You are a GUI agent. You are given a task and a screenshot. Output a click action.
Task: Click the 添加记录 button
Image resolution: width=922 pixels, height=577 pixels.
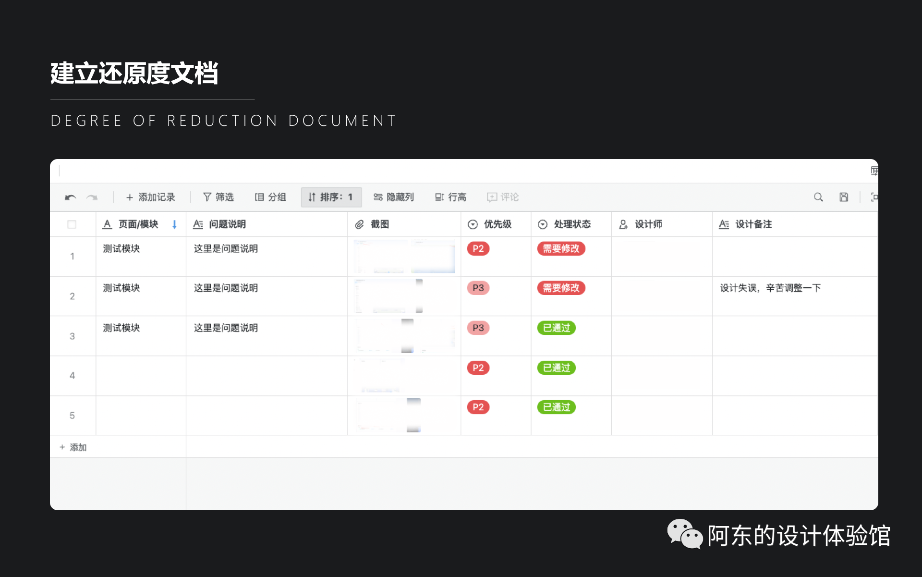pyautogui.click(x=150, y=197)
